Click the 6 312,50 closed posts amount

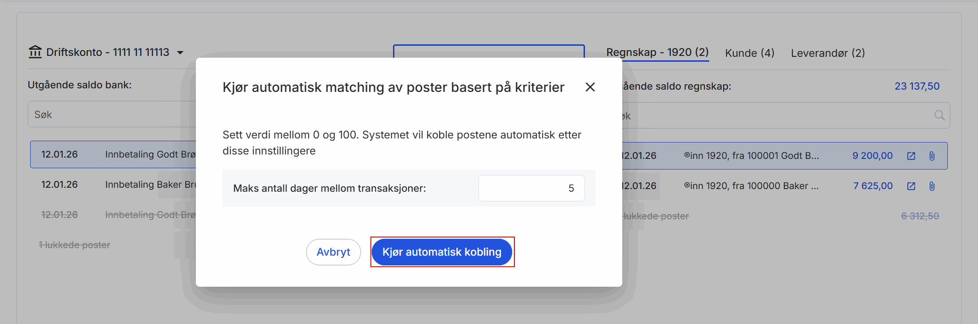pos(919,216)
